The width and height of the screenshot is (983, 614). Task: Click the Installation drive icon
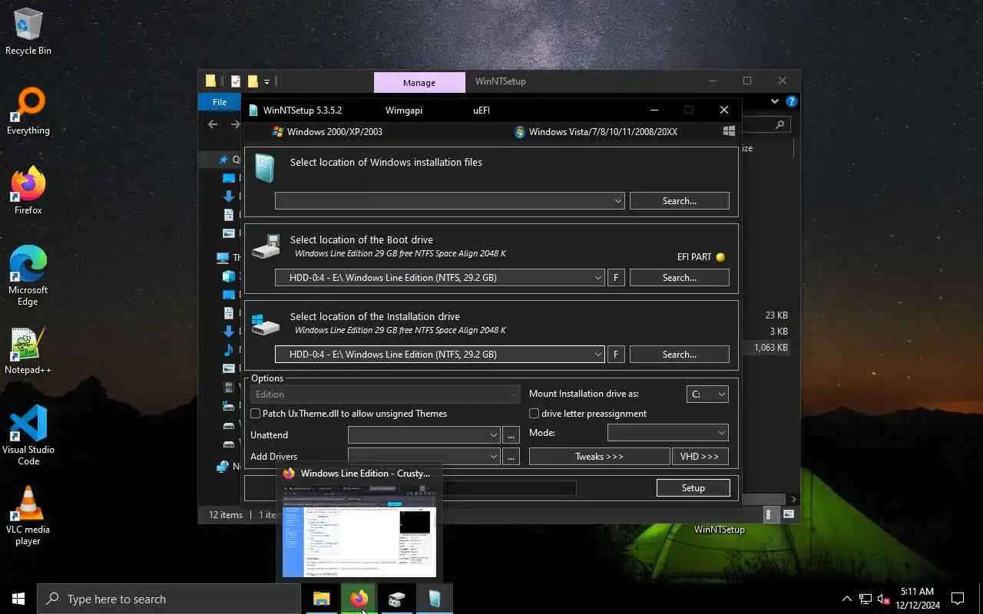(x=266, y=323)
